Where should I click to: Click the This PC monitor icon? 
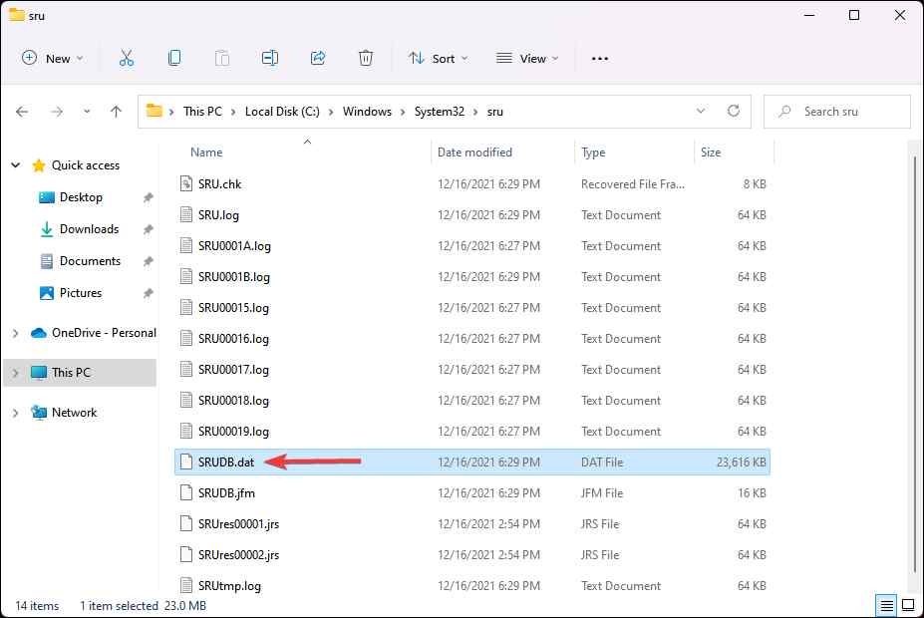[x=38, y=373]
